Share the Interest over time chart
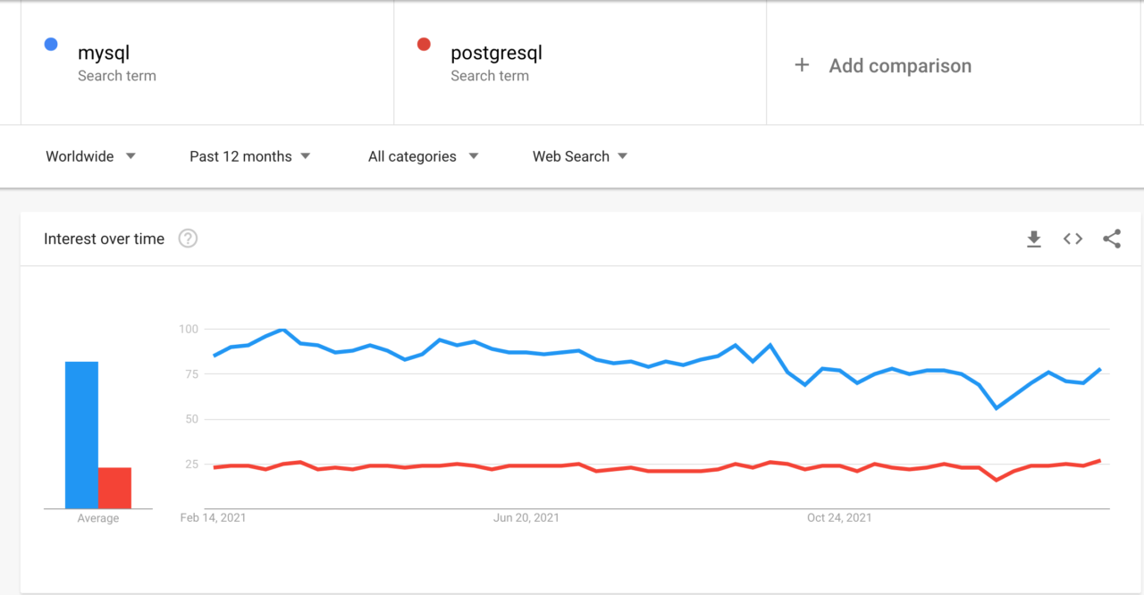 coord(1111,239)
